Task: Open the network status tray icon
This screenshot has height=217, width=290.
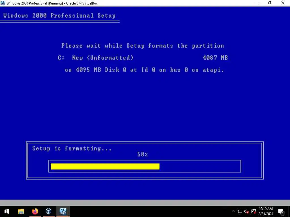Action: [x=240, y=211]
